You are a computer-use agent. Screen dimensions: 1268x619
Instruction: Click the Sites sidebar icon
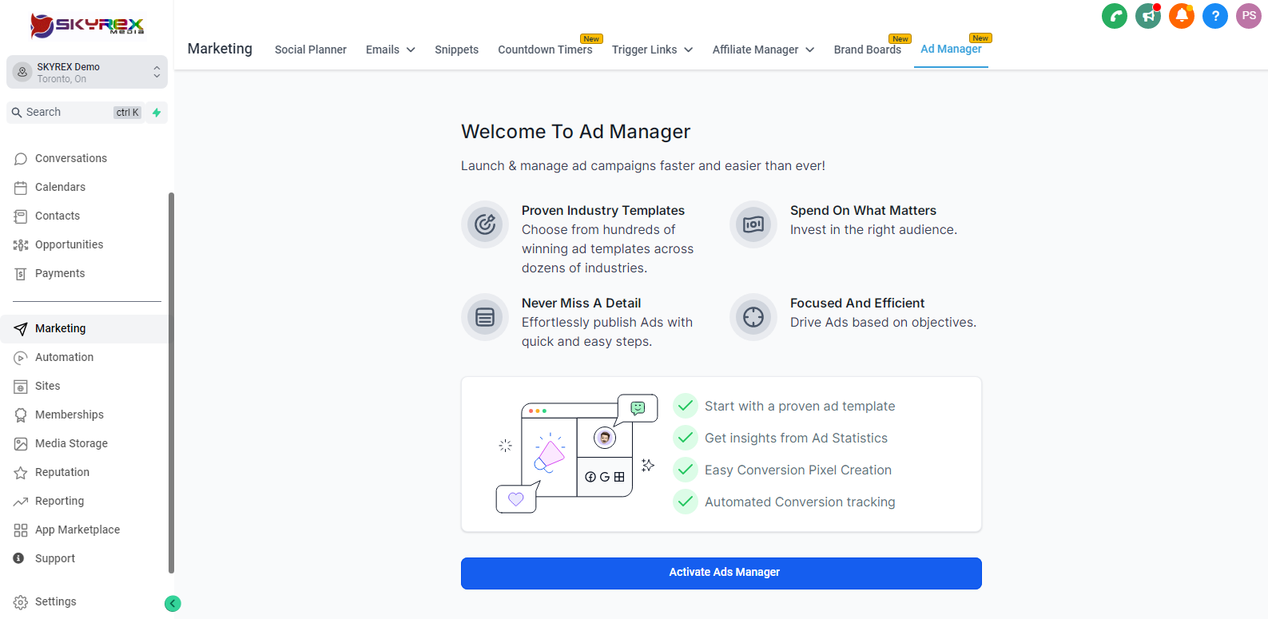click(21, 387)
